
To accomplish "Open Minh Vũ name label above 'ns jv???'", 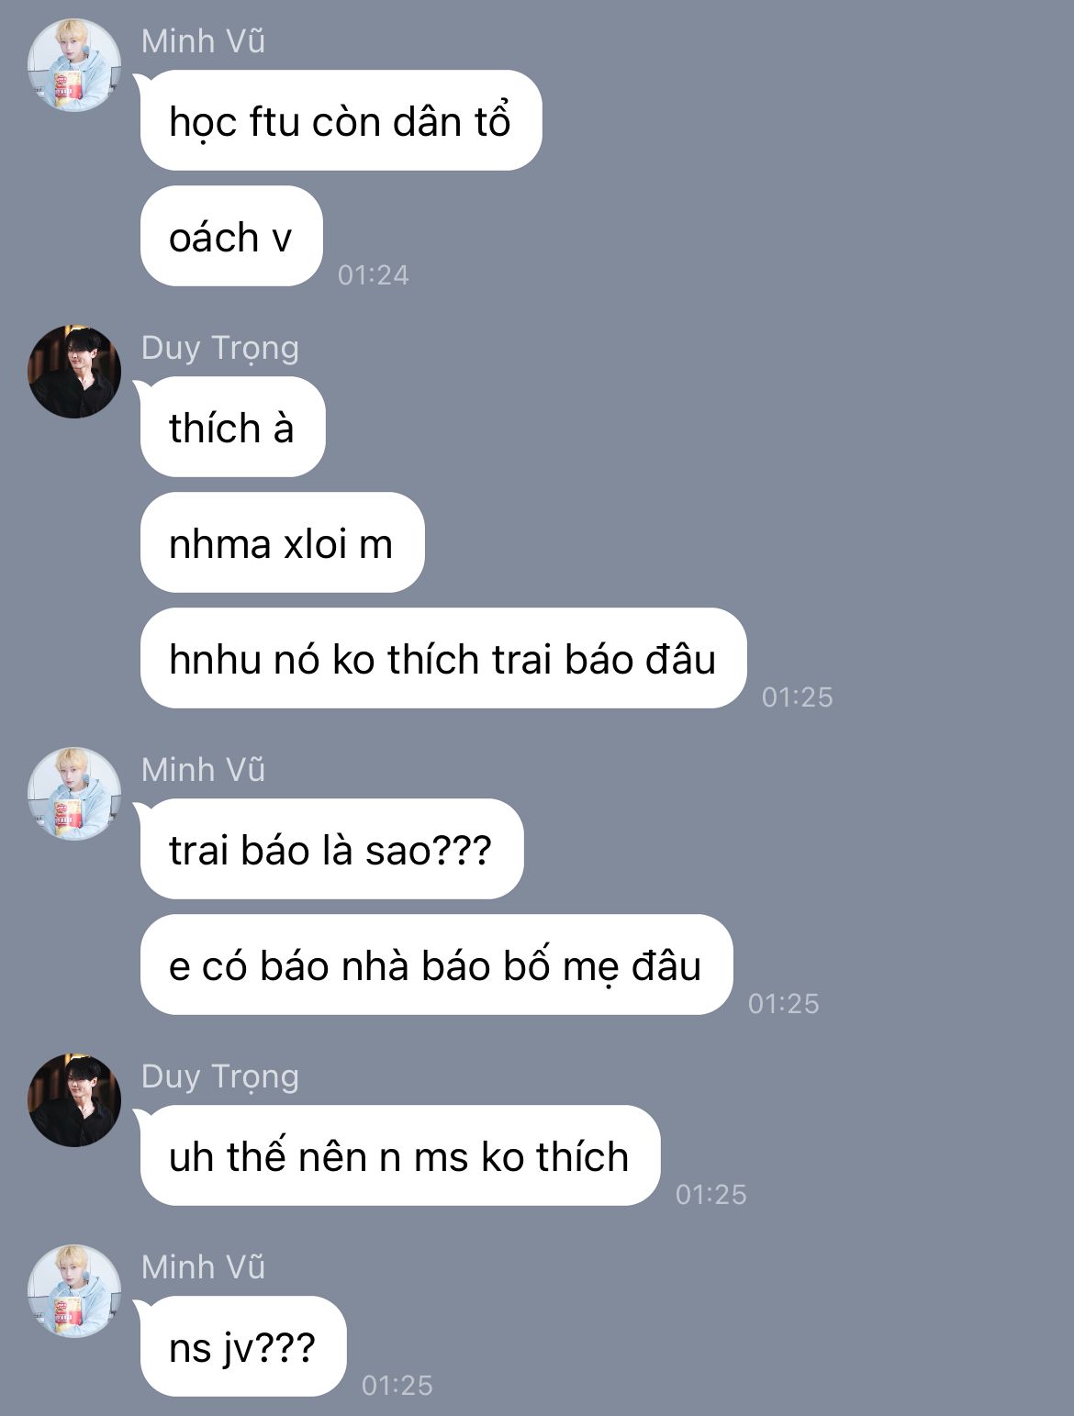I will coord(203,1266).
